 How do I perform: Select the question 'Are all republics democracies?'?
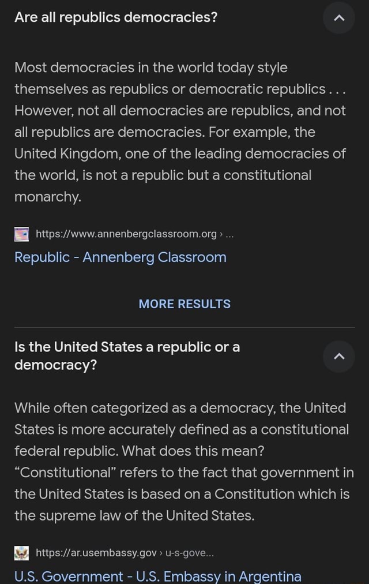[115, 17]
